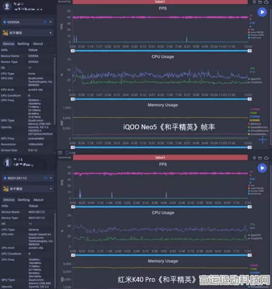Click the user avatar in the iQOO Neo5 window
The image size is (272, 289).
[x=7, y=6]
